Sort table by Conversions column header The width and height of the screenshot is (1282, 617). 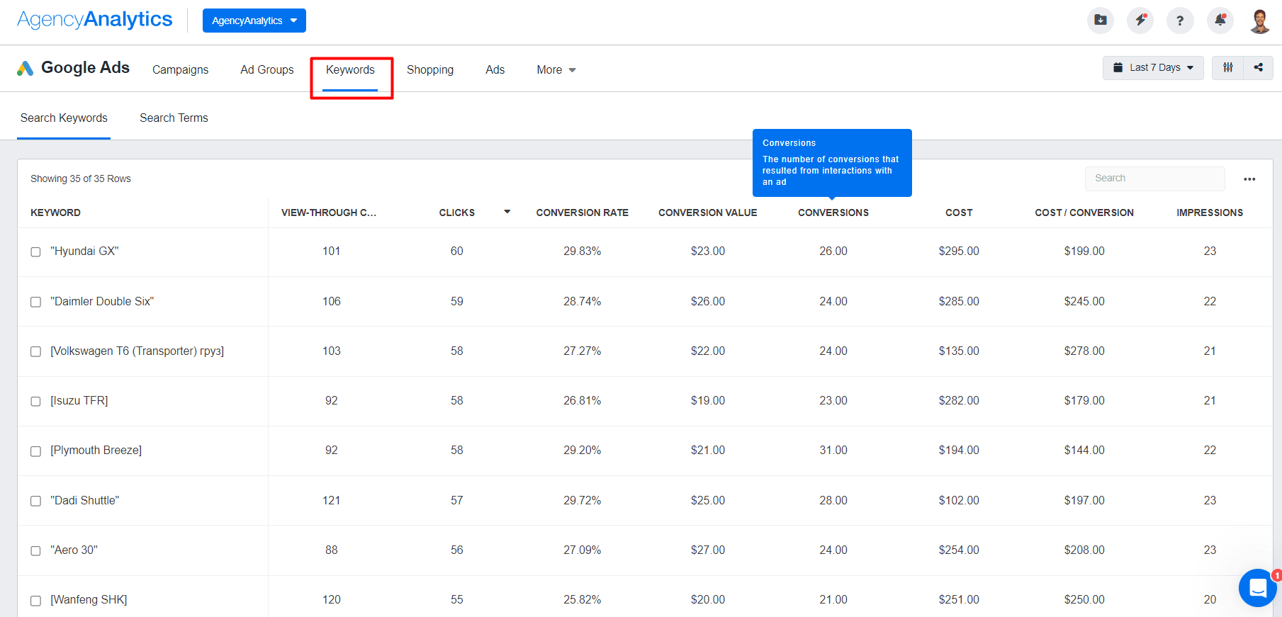pyautogui.click(x=833, y=213)
